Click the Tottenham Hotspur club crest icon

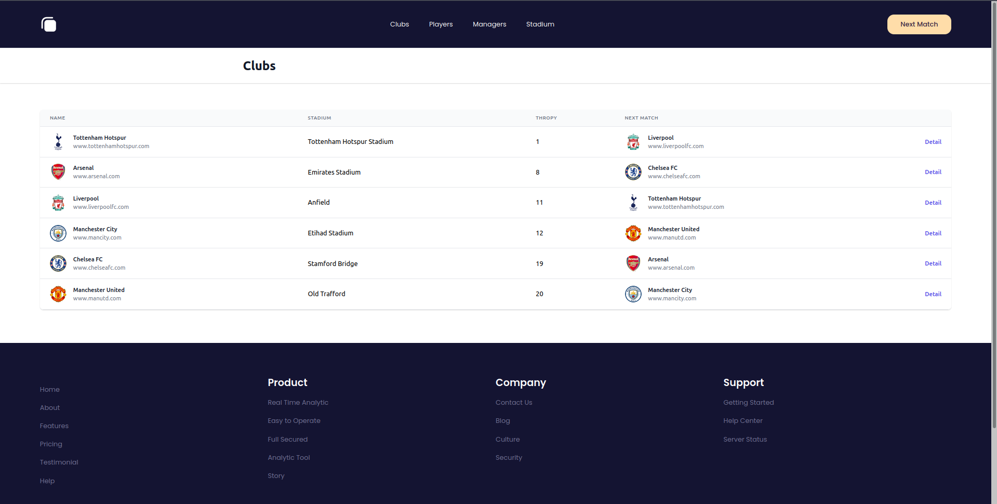click(x=58, y=141)
